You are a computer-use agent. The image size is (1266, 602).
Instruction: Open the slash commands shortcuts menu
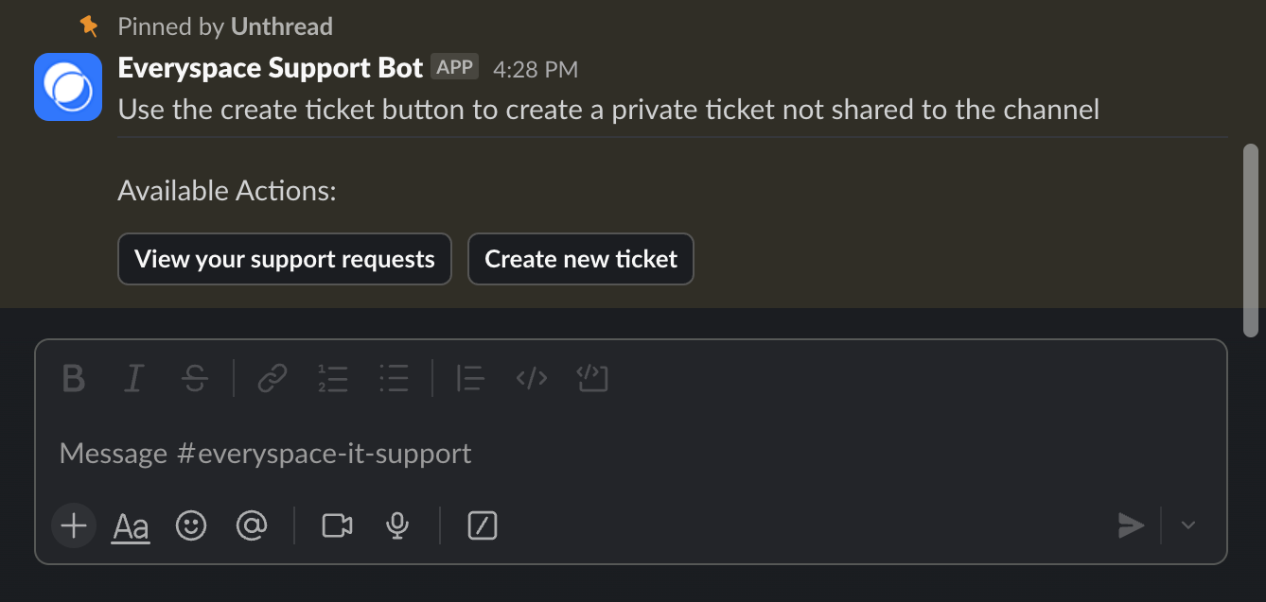[482, 525]
